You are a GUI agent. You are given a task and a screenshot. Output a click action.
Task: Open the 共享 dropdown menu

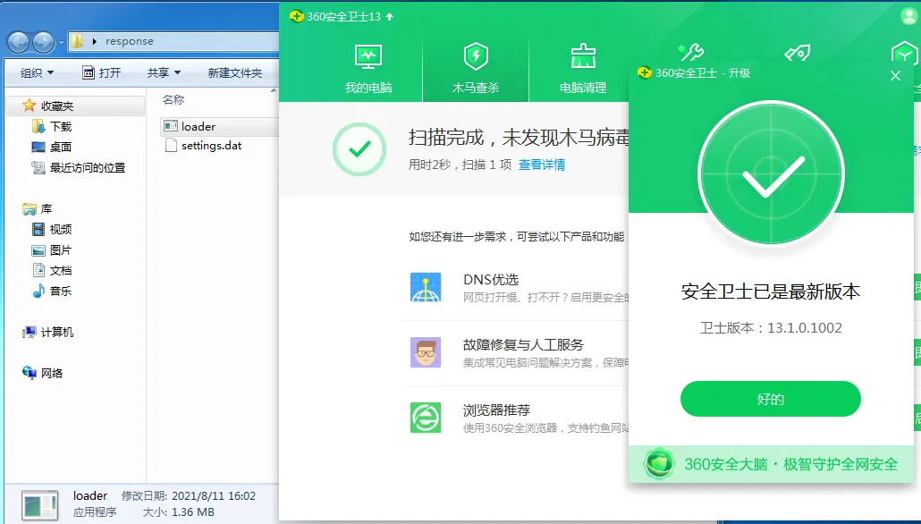[164, 72]
